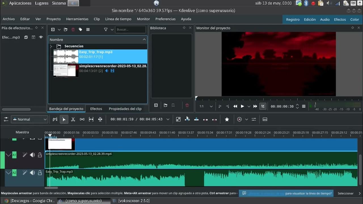Open favorite effects star button

tap(227, 119)
